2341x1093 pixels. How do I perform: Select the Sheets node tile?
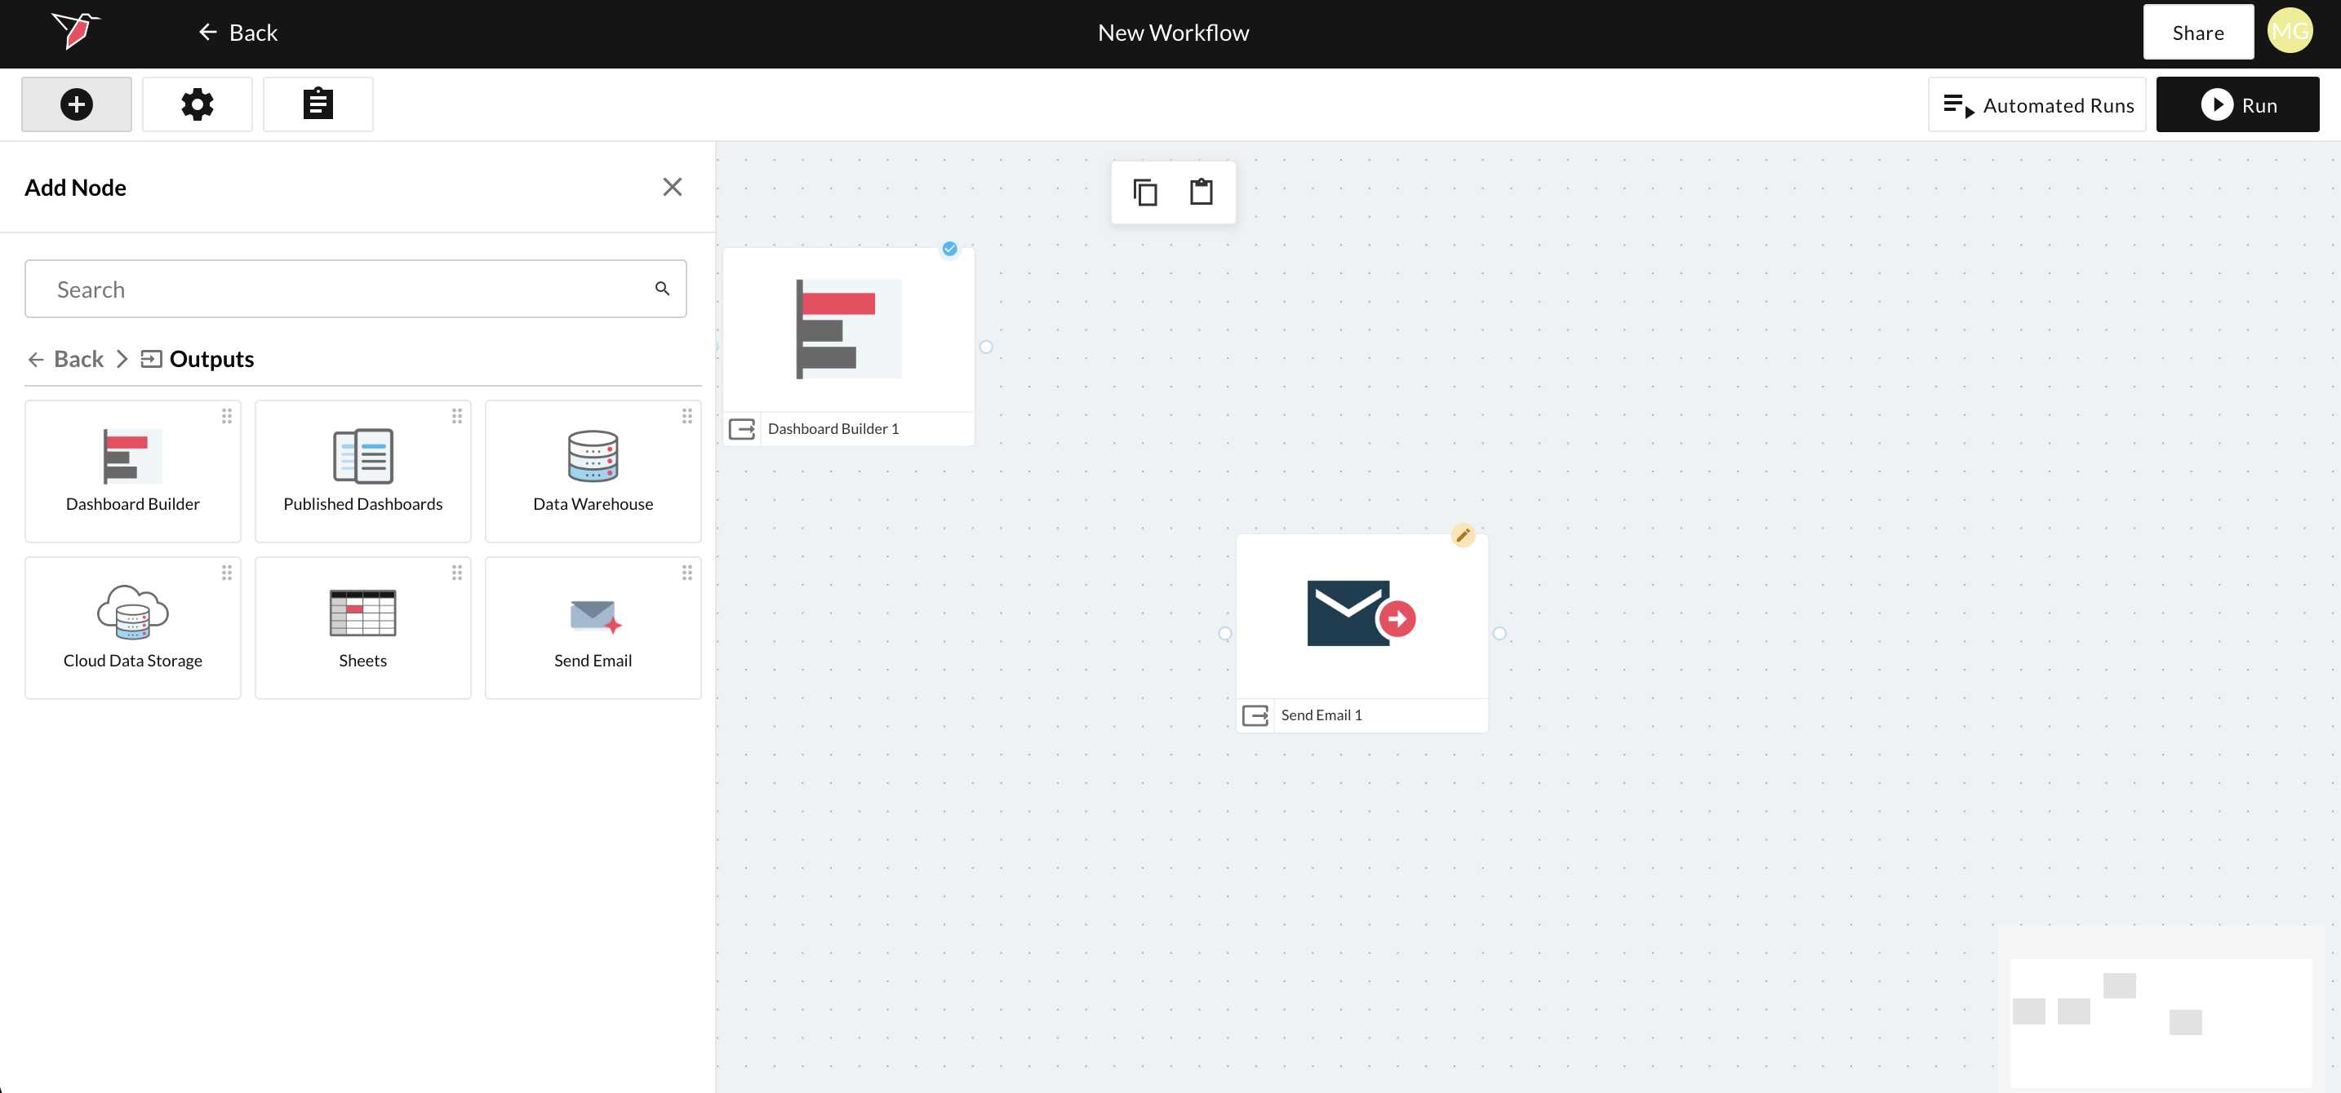pyautogui.click(x=362, y=627)
